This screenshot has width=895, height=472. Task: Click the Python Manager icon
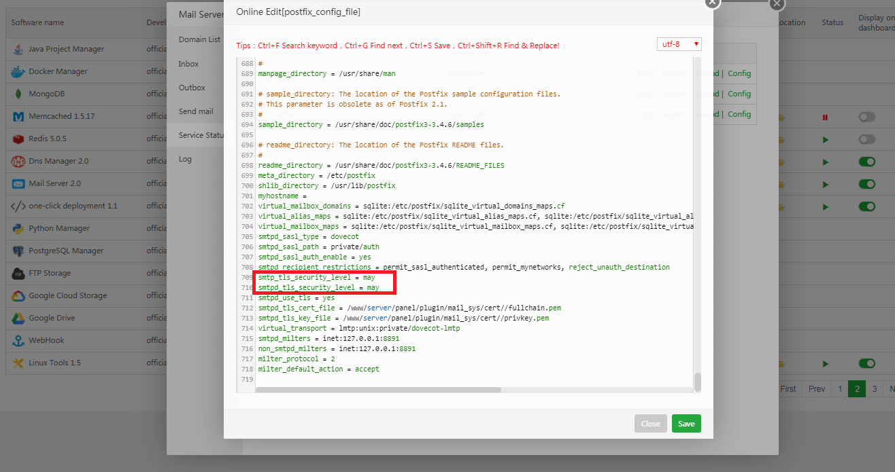tap(18, 228)
